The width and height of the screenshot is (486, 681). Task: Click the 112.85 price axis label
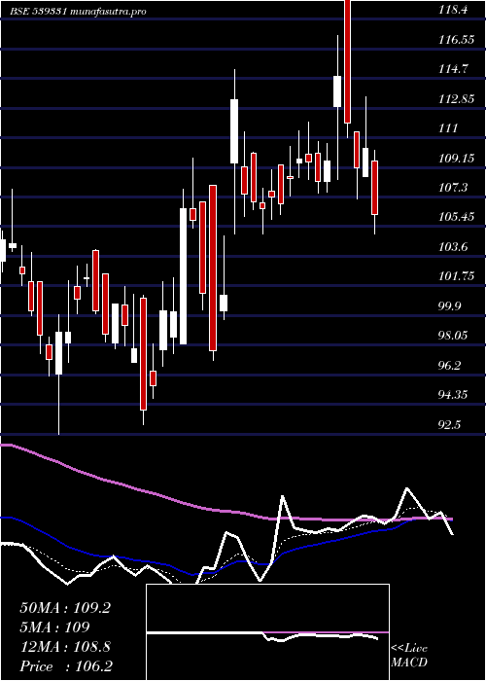pos(456,99)
